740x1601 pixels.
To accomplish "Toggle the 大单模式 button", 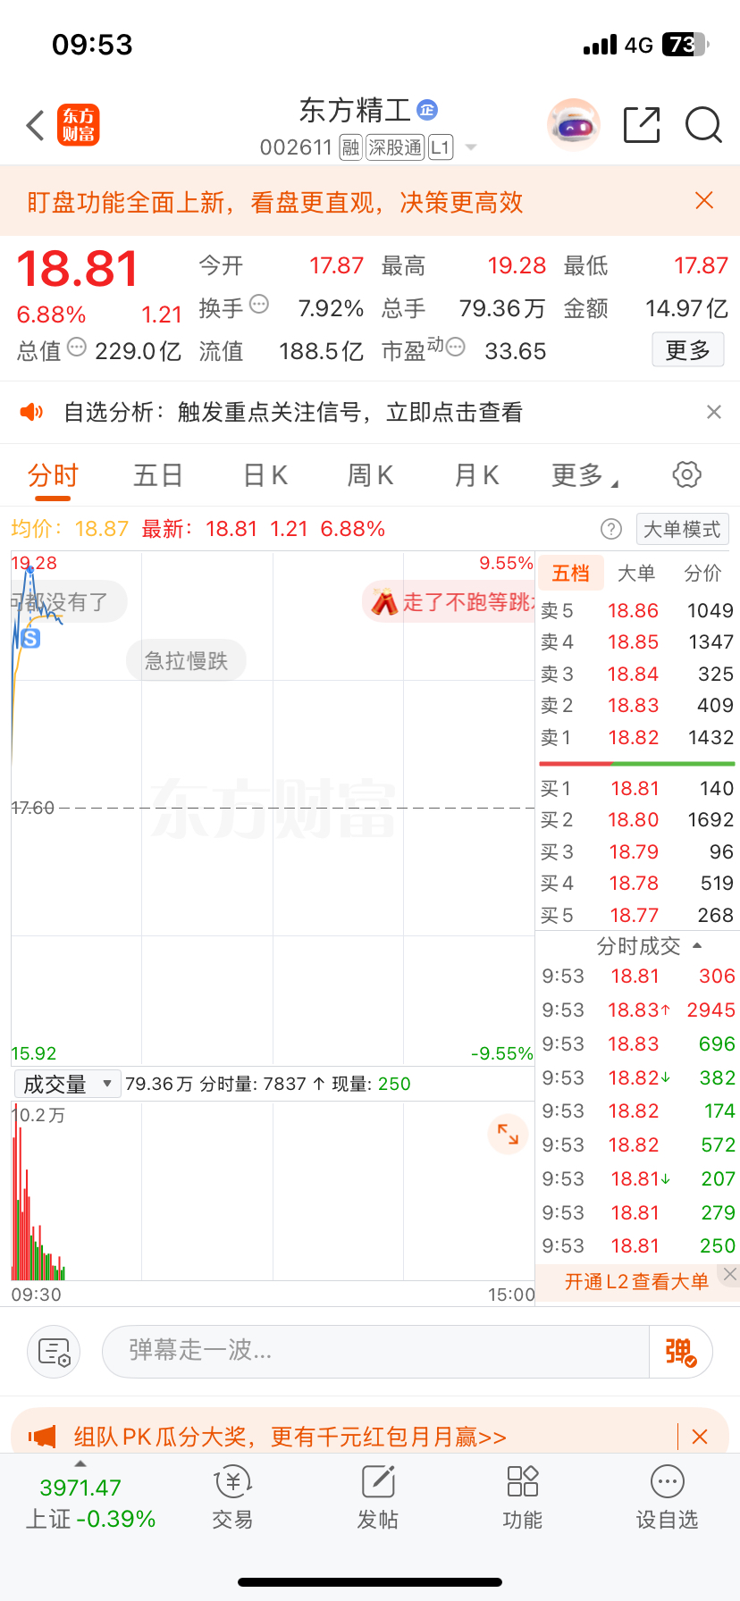I will point(682,529).
